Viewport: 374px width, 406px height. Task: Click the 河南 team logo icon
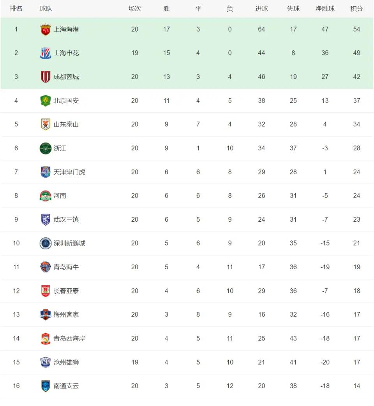46,196
